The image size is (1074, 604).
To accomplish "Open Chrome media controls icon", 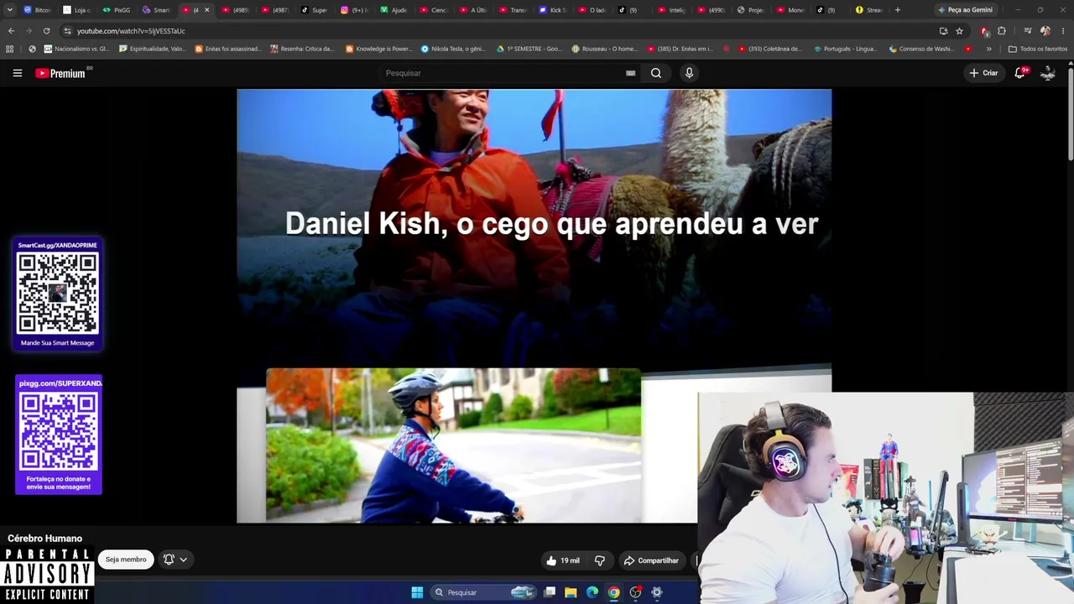I will 1028,31.
